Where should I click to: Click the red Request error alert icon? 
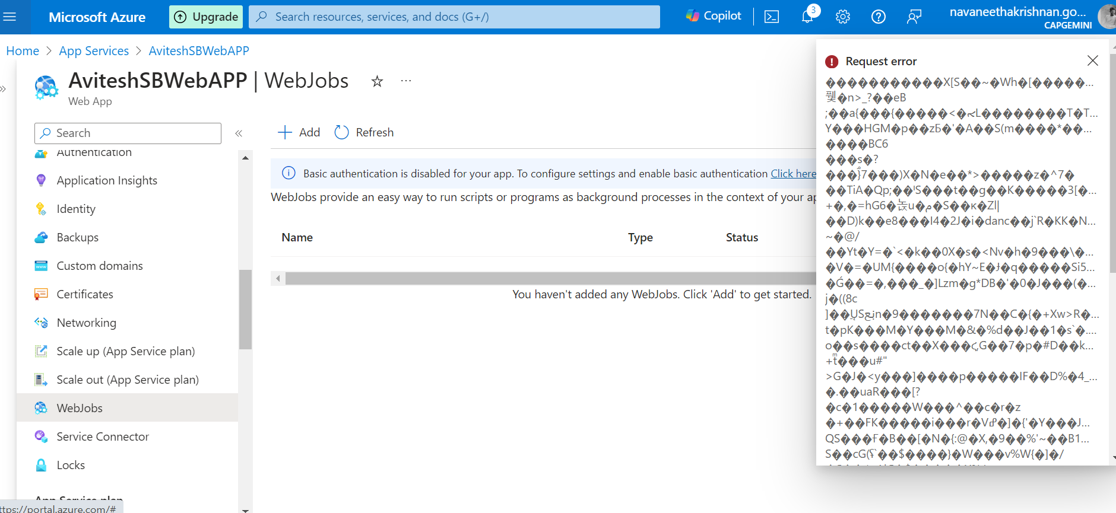[832, 62]
